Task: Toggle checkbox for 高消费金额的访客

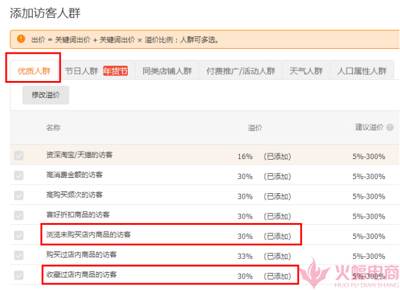Action: tap(19, 175)
